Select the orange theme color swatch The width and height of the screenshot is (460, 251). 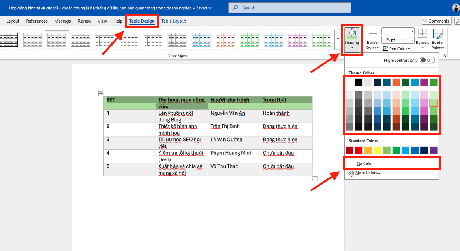click(396, 82)
